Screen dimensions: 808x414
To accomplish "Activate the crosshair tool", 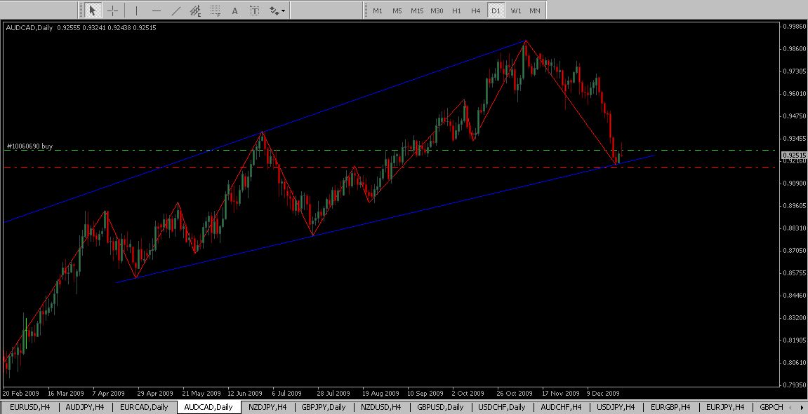I will [x=112, y=11].
